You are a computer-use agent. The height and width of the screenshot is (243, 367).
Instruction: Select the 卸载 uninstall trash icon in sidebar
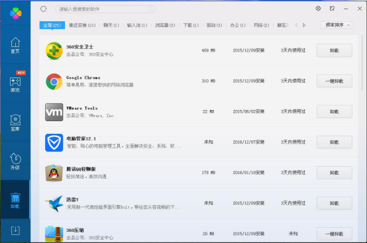tap(15, 201)
